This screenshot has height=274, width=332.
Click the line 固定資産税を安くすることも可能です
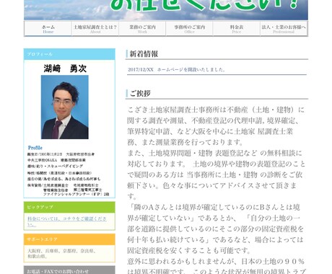coord(189,250)
